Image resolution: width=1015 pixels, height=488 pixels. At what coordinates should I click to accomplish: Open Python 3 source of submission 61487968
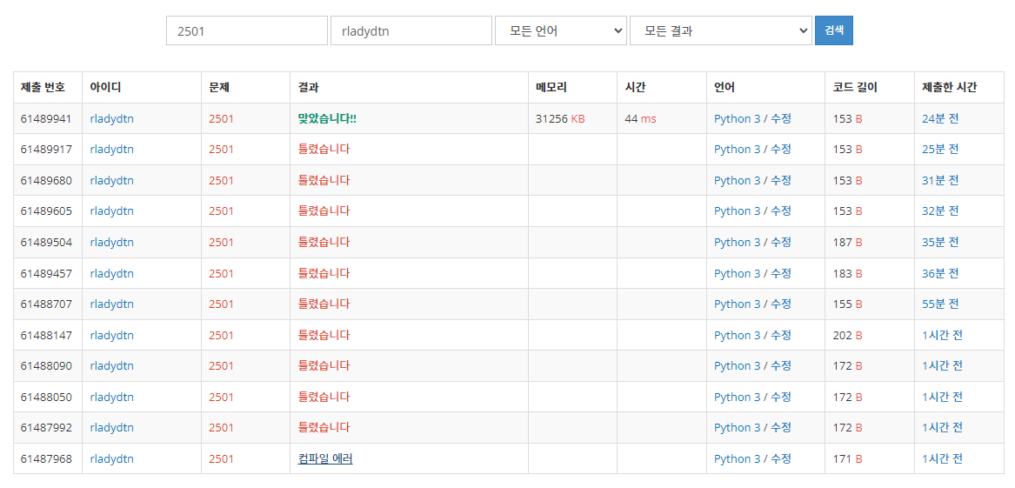[x=738, y=459]
